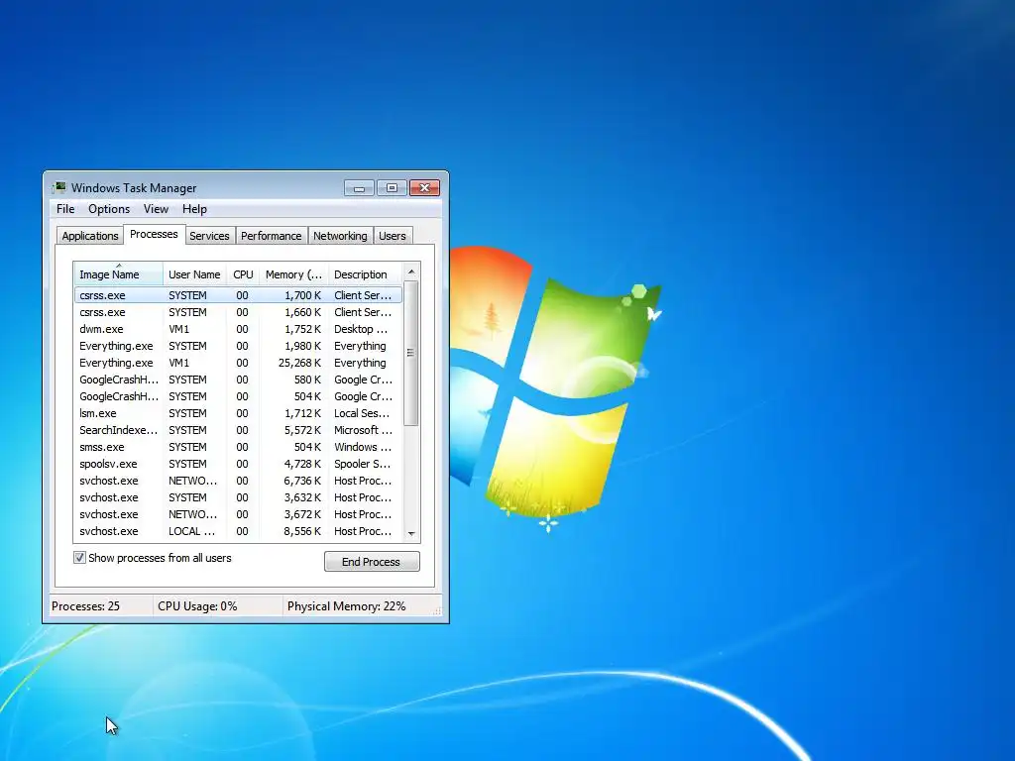This screenshot has width=1015, height=761.
Task: Click the 'Spooler S...' description cell
Action: coord(363,464)
